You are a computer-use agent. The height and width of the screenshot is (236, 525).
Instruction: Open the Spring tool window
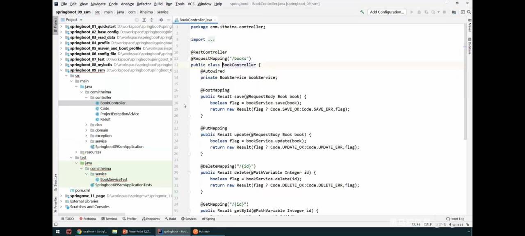tap(208, 219)
